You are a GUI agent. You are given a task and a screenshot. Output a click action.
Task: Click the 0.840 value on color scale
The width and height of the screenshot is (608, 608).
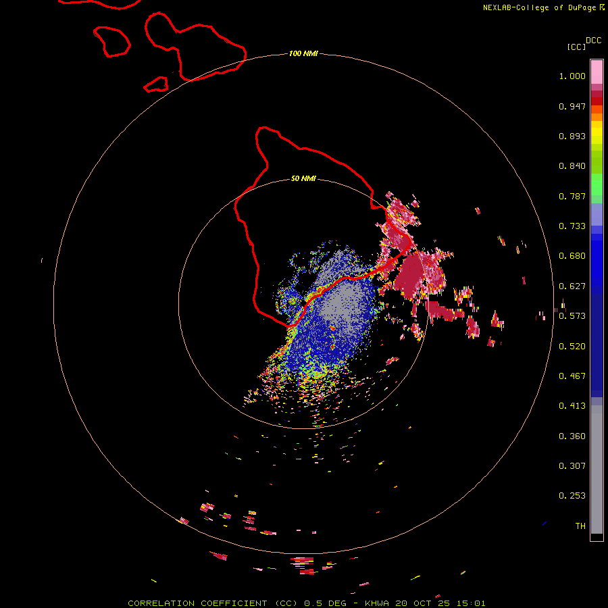coord(572,166)
